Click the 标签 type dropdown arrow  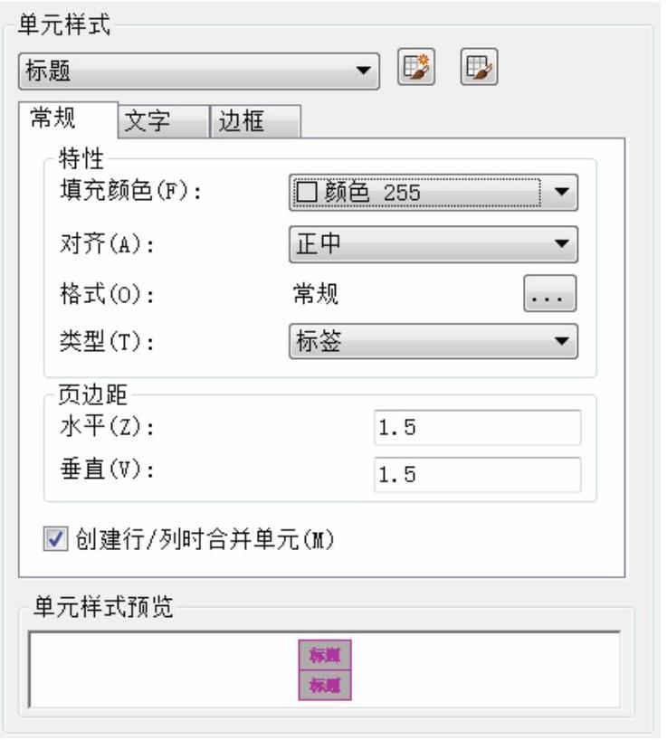coord(561,341)
